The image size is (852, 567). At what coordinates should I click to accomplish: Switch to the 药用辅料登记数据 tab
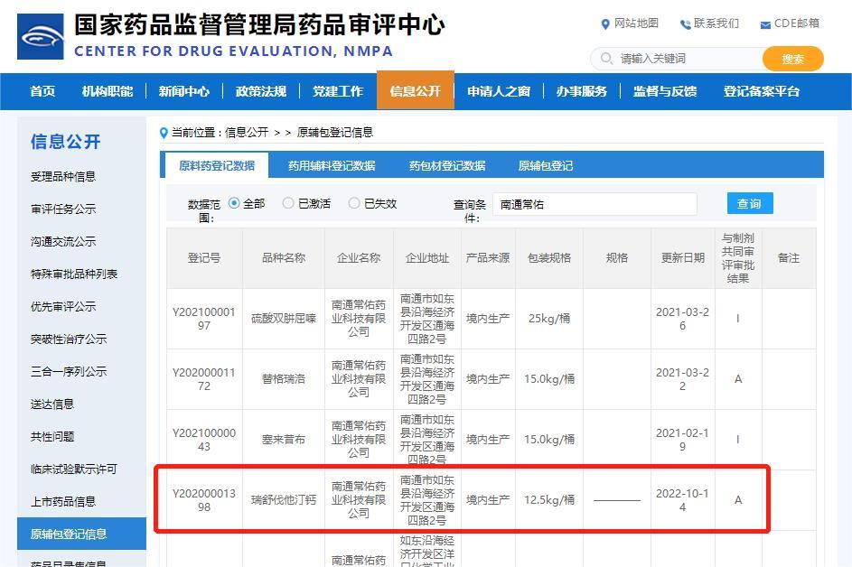click(x=332, y=166)
